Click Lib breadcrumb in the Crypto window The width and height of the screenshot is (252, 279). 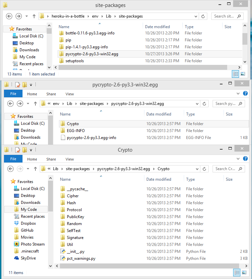tap(56, 169)
